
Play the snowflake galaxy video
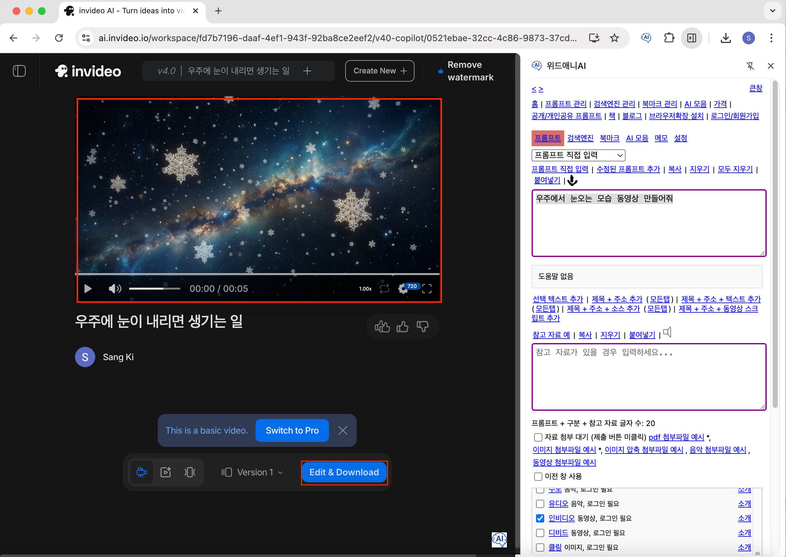[88, 289]
